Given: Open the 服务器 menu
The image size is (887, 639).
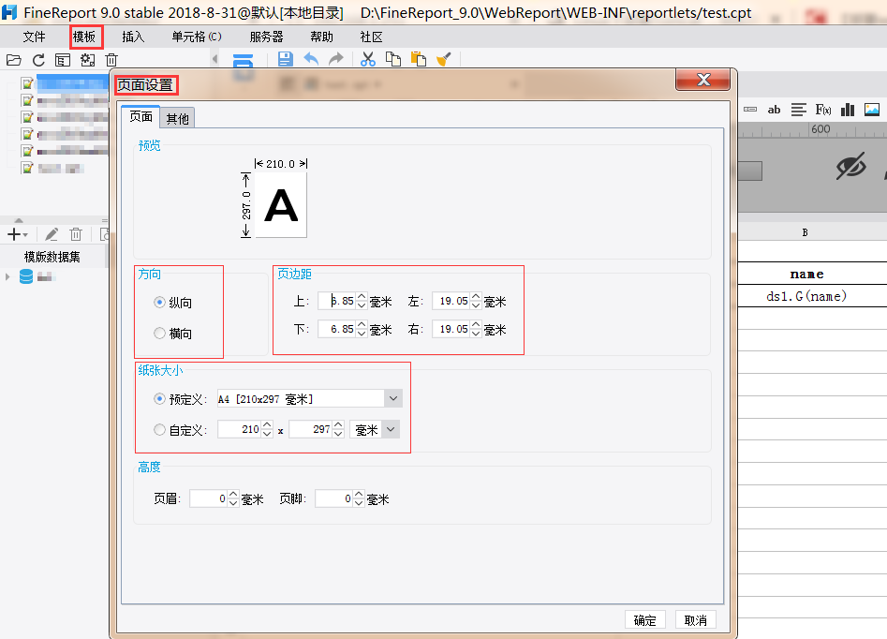Looking at the screenshot, I should click(266, 37).
